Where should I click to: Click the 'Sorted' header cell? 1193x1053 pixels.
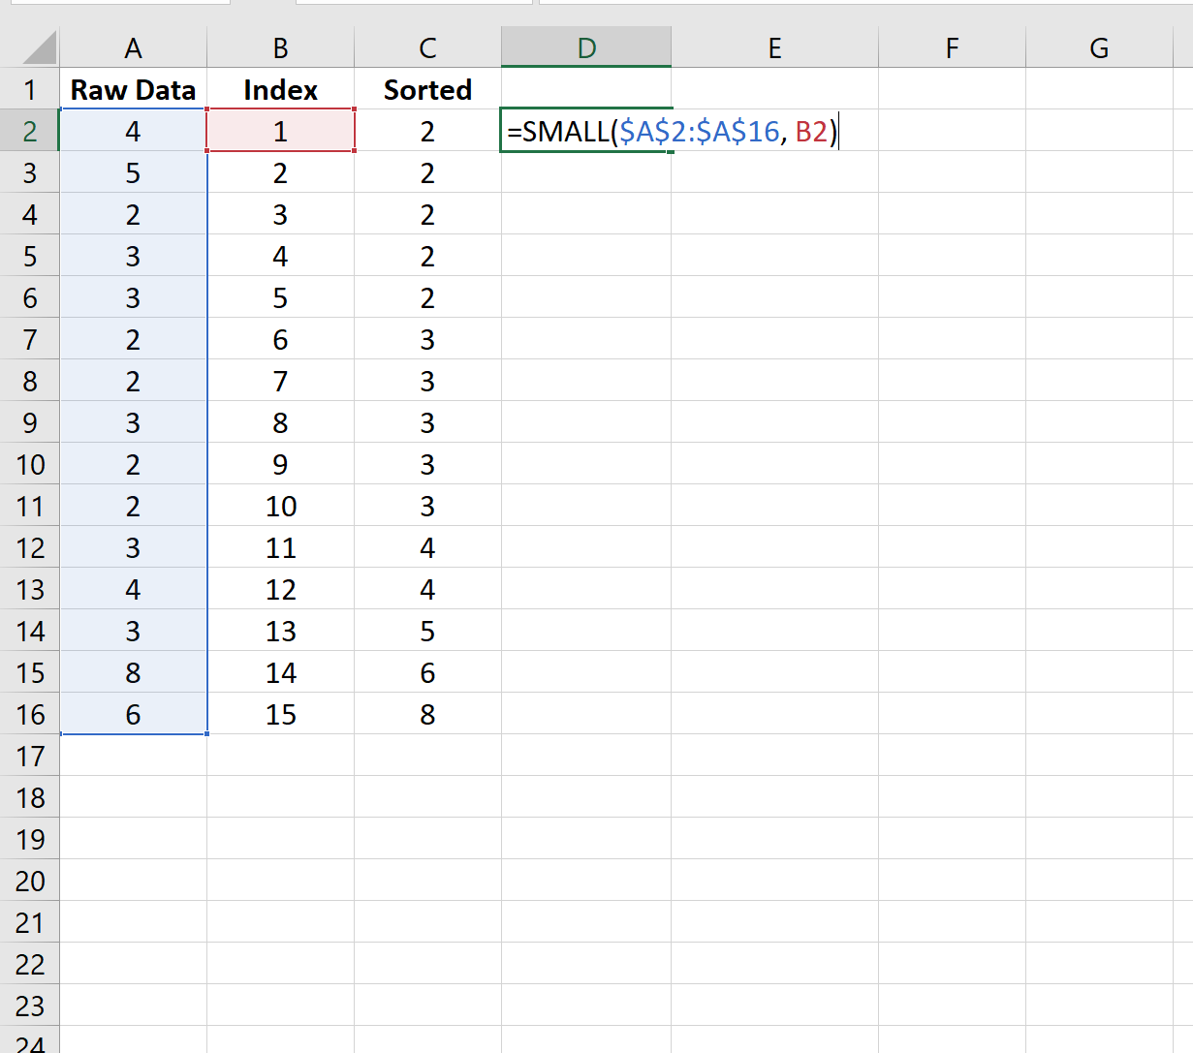(427, 89)
